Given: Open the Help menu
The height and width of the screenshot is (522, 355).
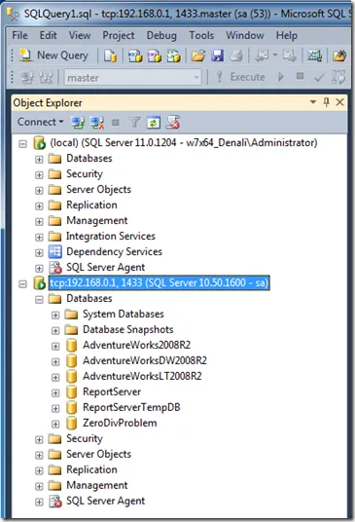Looking at the screenshot, I should click(x=287, y=35).
